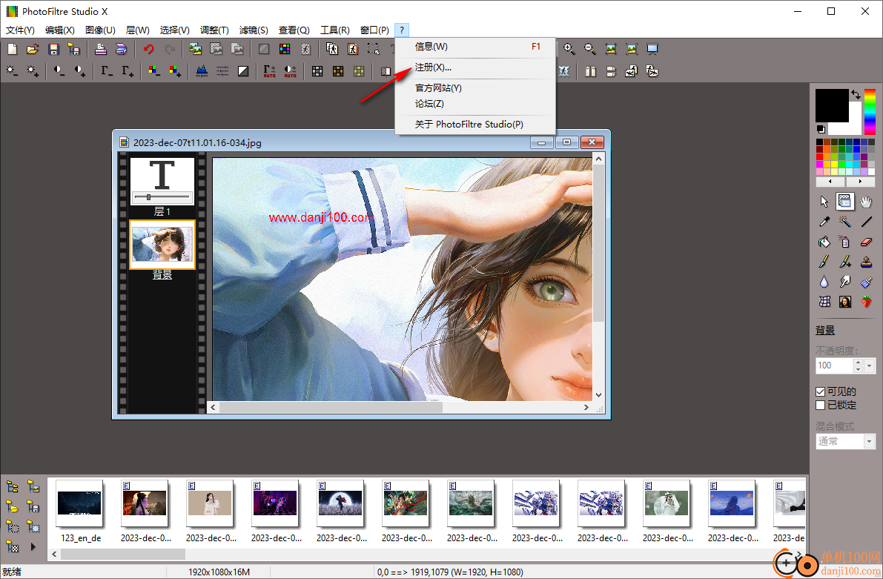Save the image with the floppy icon
883x579 pixels.
click(x=53, y=49)
